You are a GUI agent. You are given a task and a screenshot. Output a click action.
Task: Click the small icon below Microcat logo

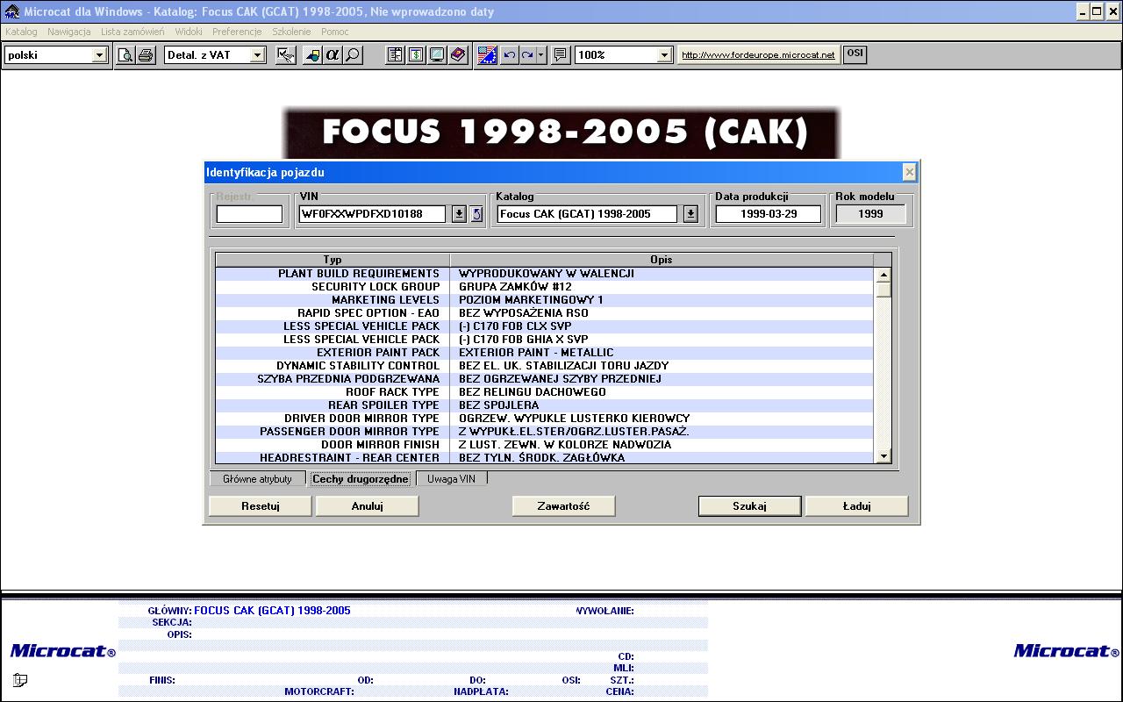click(x=20, y=680)
